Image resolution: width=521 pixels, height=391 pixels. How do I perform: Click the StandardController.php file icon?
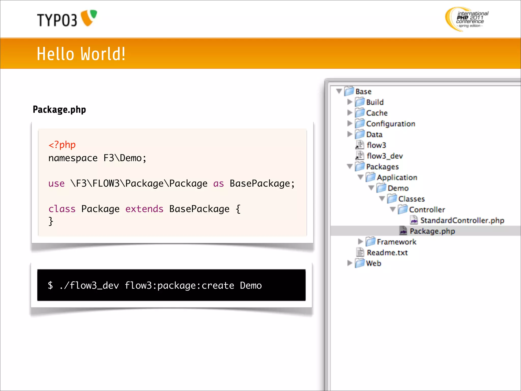coord(414,220)
